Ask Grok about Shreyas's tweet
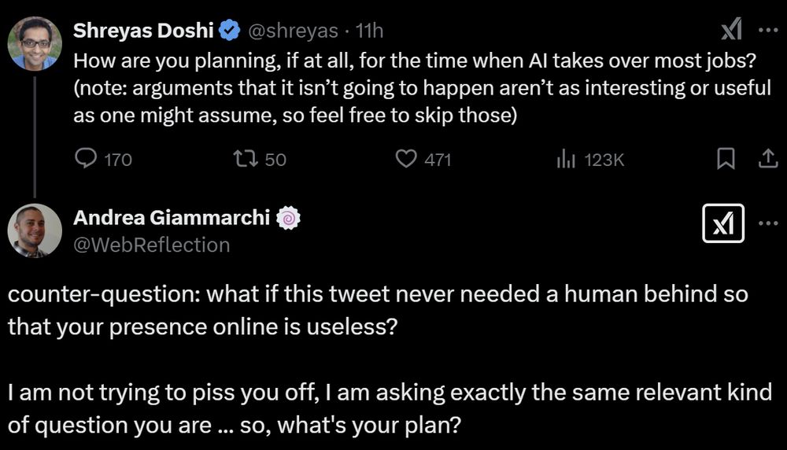The height and width of the screenshot is (450, 787). [731, 30]
